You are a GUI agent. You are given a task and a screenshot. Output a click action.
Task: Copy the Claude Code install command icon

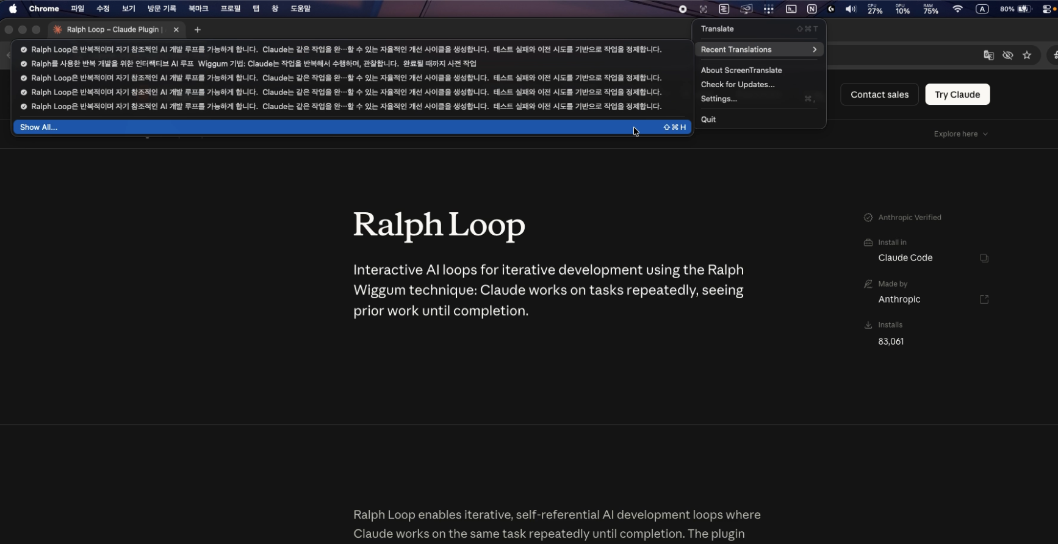984,258
